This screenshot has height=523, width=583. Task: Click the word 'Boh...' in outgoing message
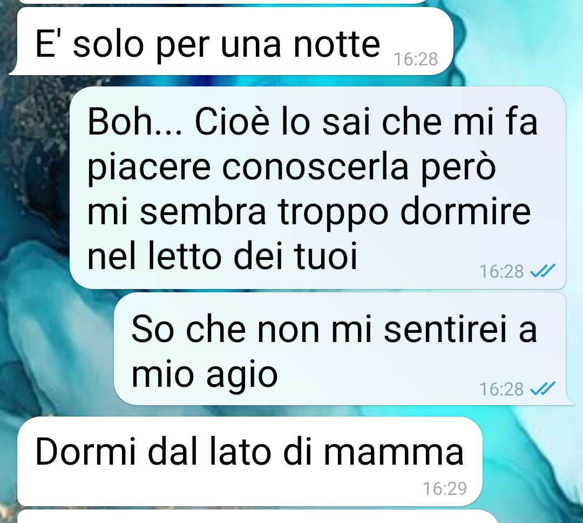click(134, 122)
